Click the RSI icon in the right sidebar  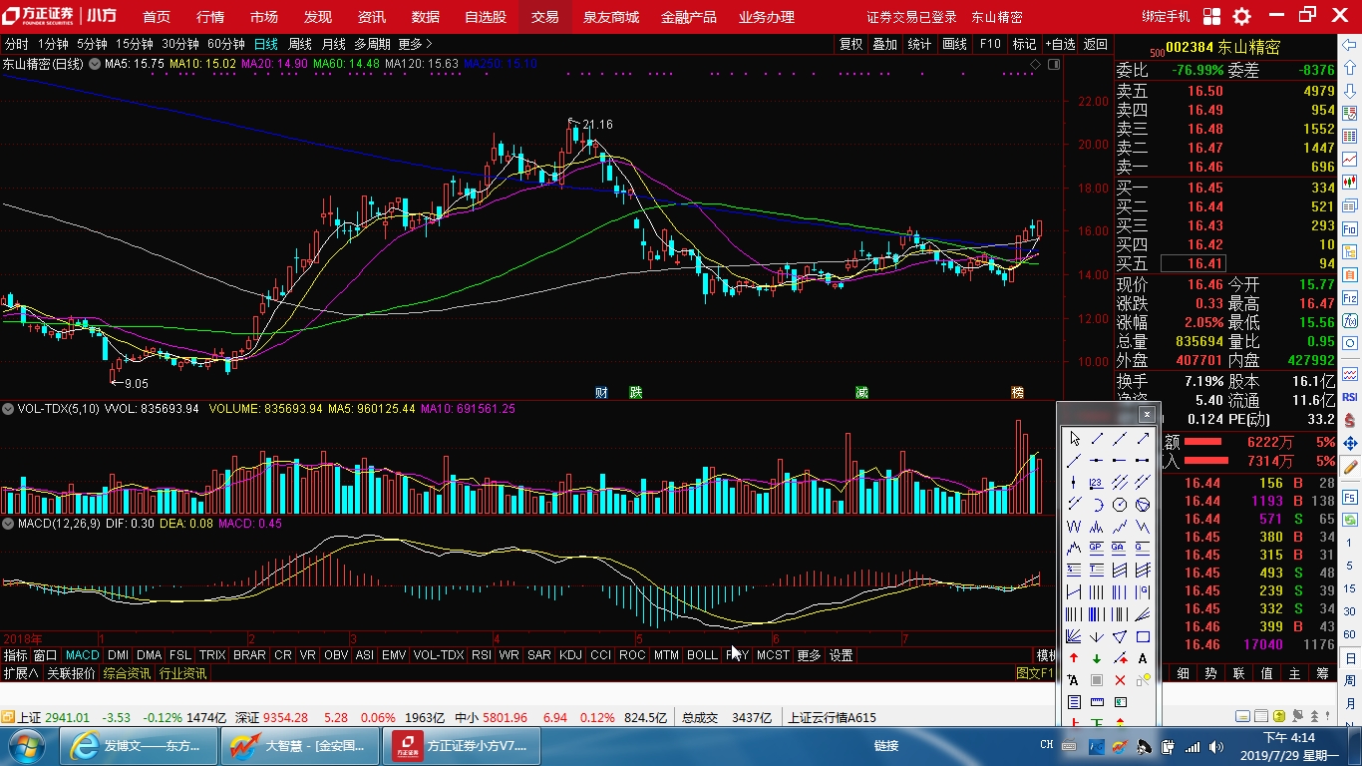tap(1350, 397)
